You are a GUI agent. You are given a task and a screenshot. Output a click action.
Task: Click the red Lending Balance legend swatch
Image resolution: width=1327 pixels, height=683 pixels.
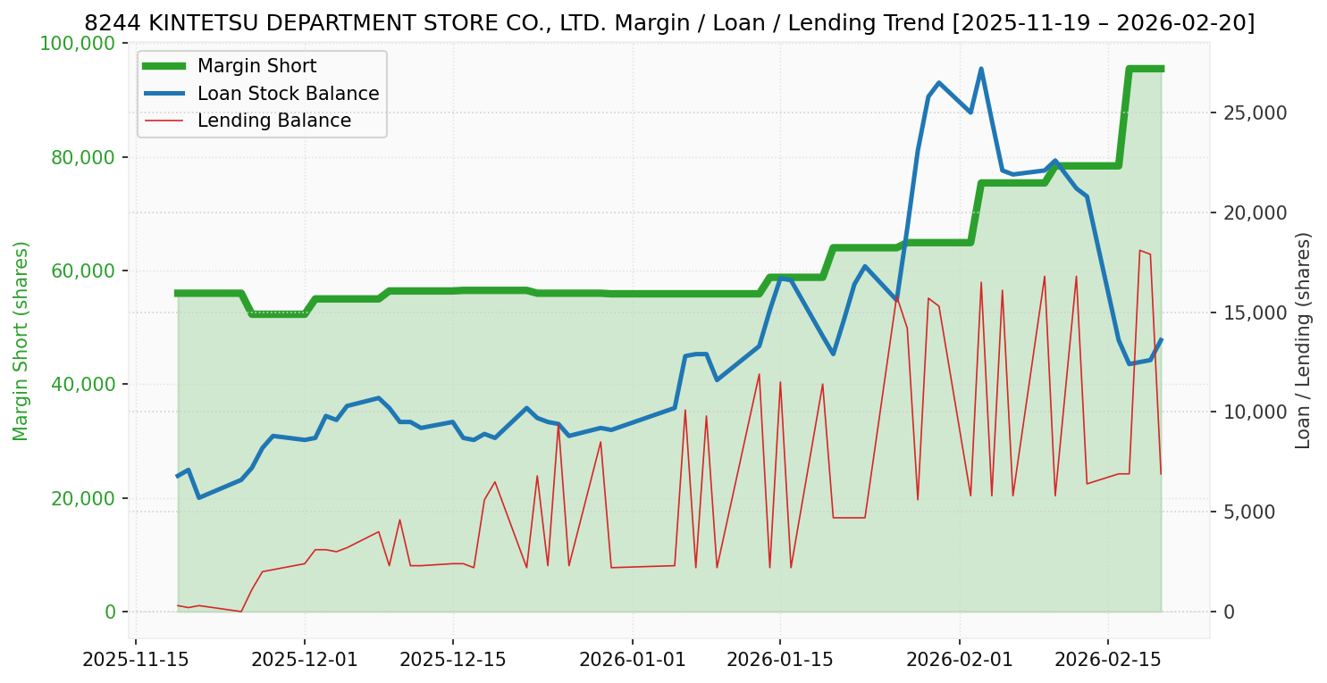coord(162,121)
